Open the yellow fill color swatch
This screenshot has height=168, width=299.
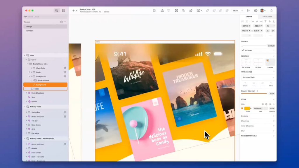(x=247, y=108)
